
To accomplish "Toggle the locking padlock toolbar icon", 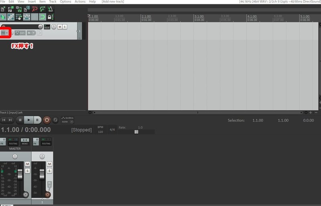I will [x=51, y=17].
